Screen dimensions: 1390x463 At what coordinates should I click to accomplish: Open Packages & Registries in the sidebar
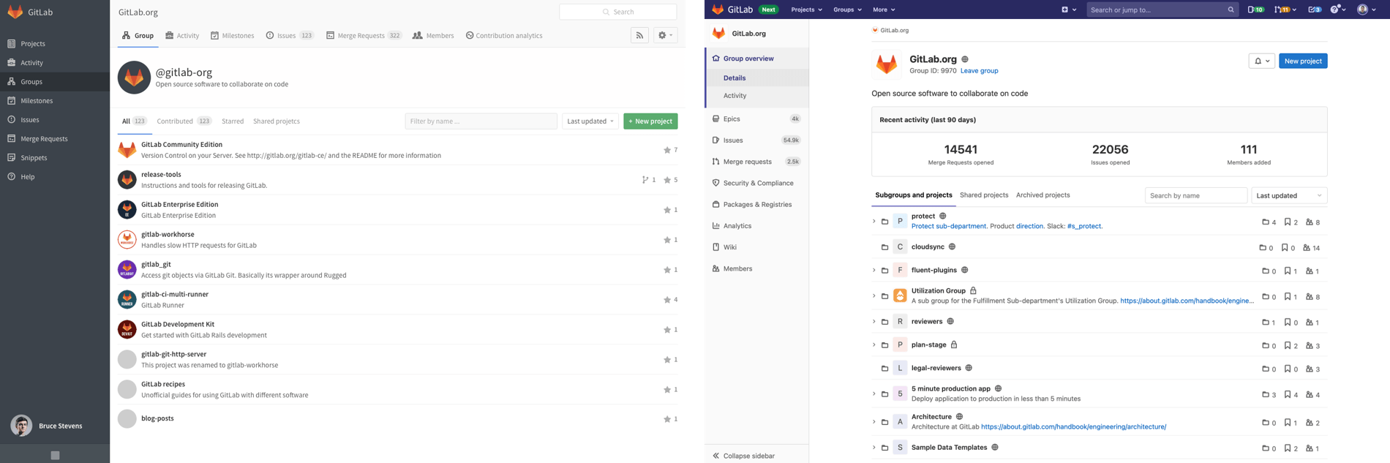pyautogui.click(x=757, y=204)
